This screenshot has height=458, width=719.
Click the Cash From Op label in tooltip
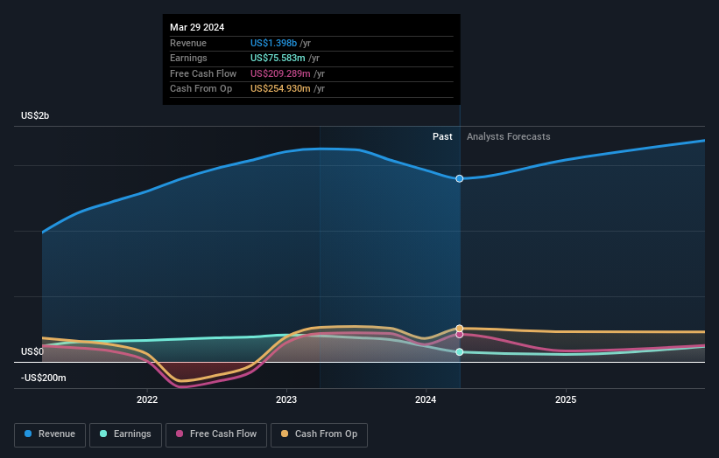point(201,89)
